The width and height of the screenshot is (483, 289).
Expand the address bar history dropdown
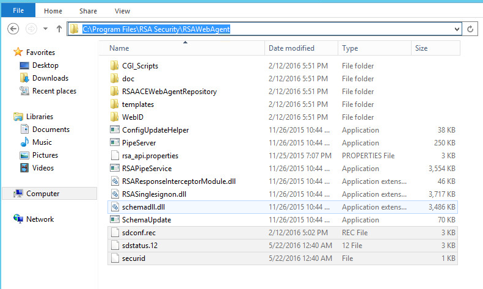(457, 29)
